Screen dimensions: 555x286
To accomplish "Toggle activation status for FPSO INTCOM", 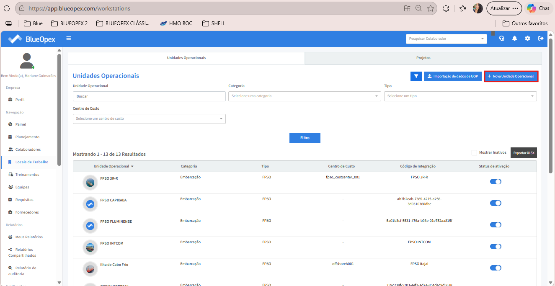I will coord(496,247).
